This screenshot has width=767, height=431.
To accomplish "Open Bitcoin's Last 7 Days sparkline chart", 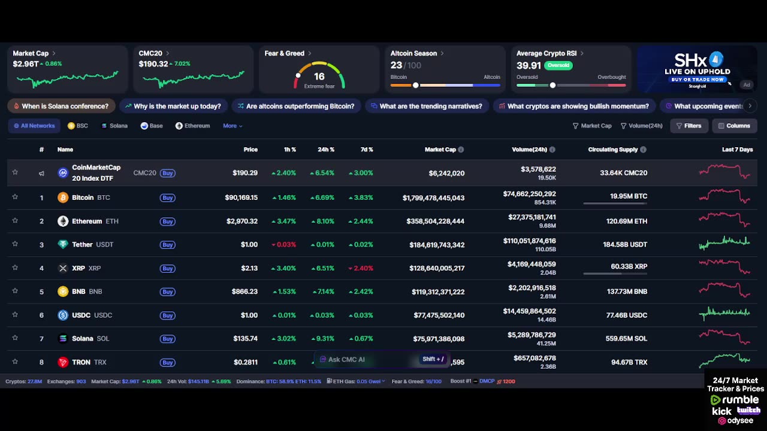I will click(724, 196).
